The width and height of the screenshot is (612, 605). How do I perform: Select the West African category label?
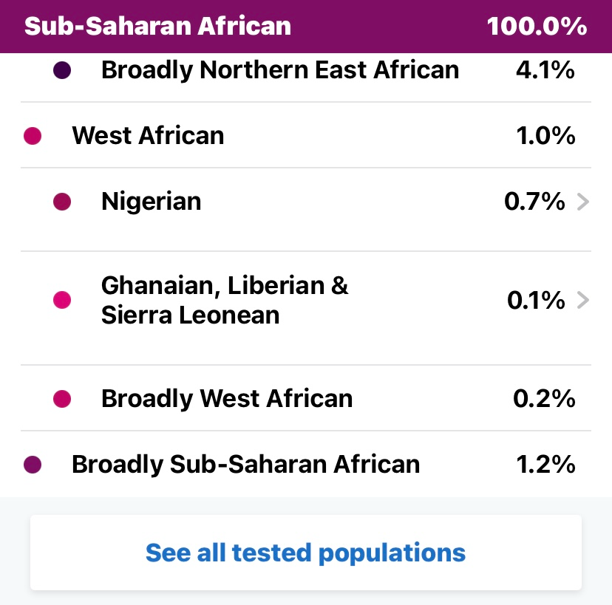coord(148,136)
